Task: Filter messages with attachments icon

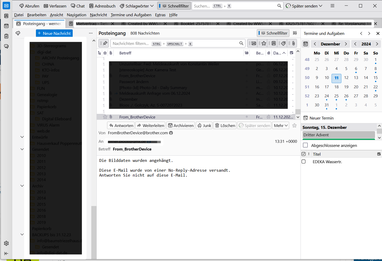Action: pos(293,43)
